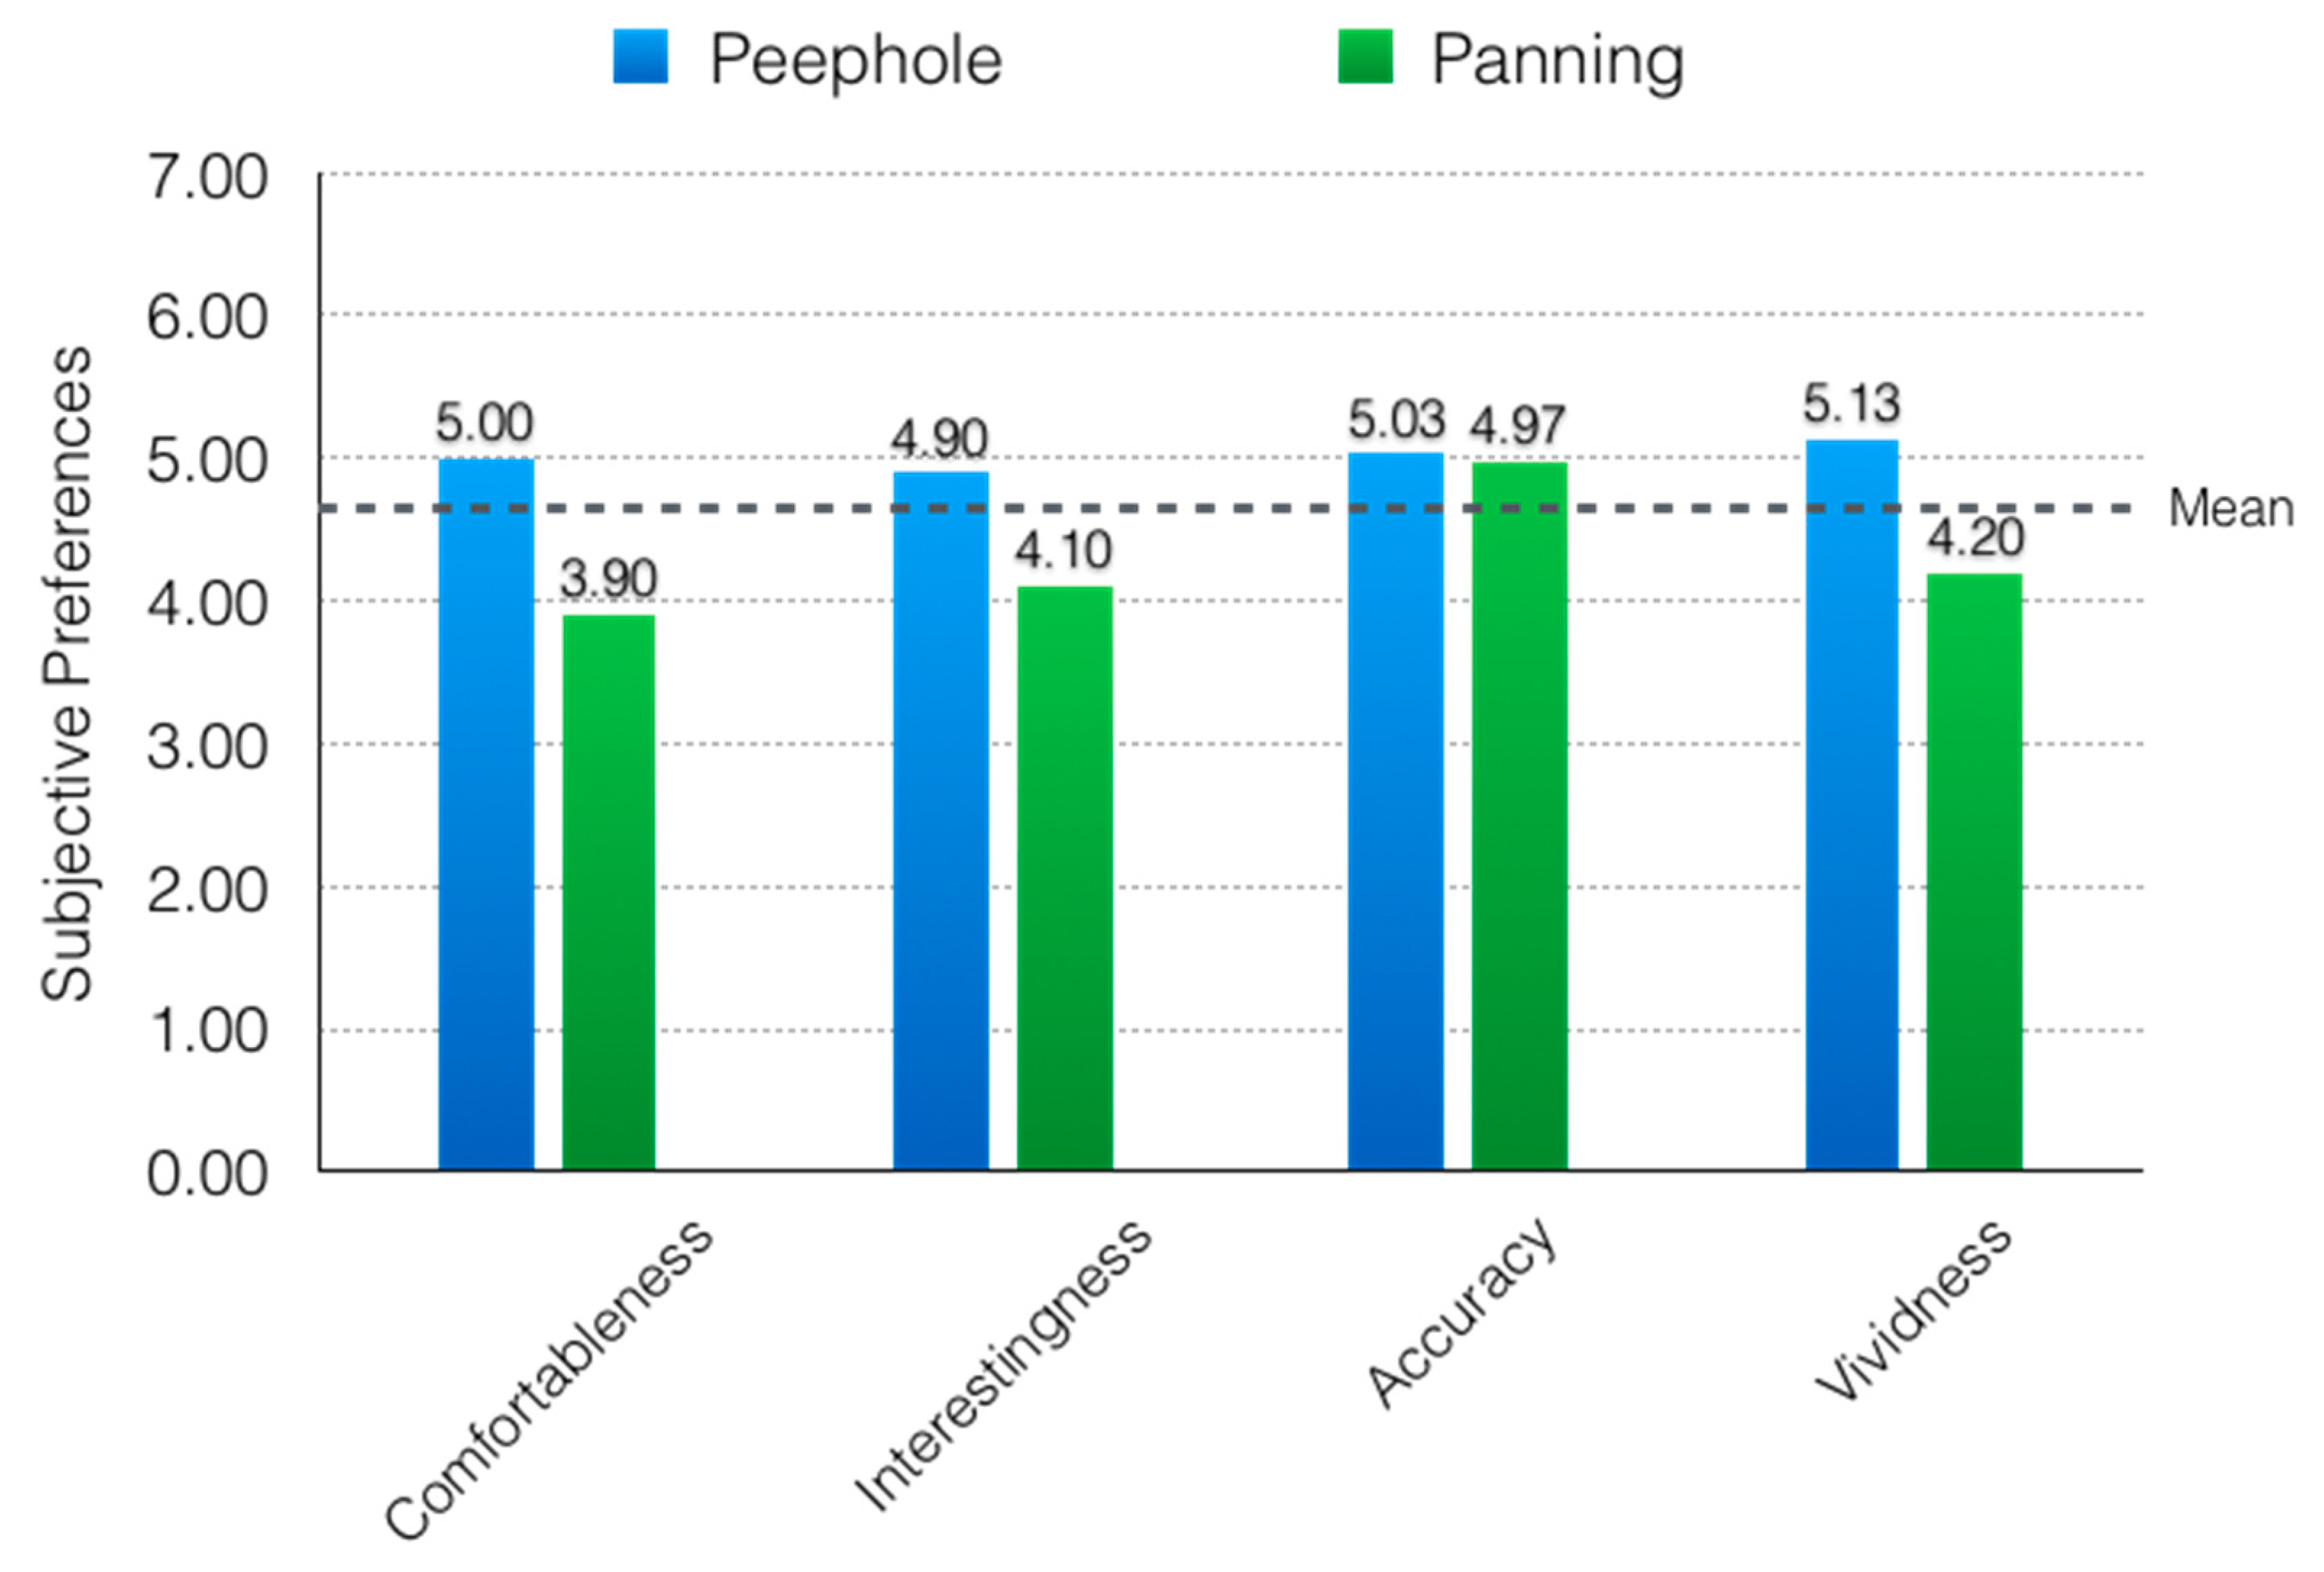Click the 4.97 data label
2324x1572 pixels.
point(1517,426)
